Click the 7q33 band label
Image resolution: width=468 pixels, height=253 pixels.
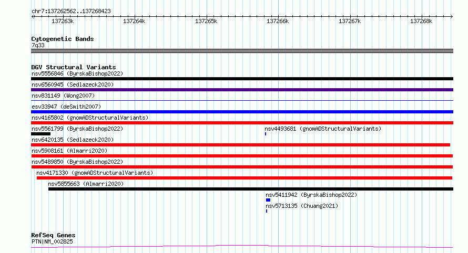38,45
